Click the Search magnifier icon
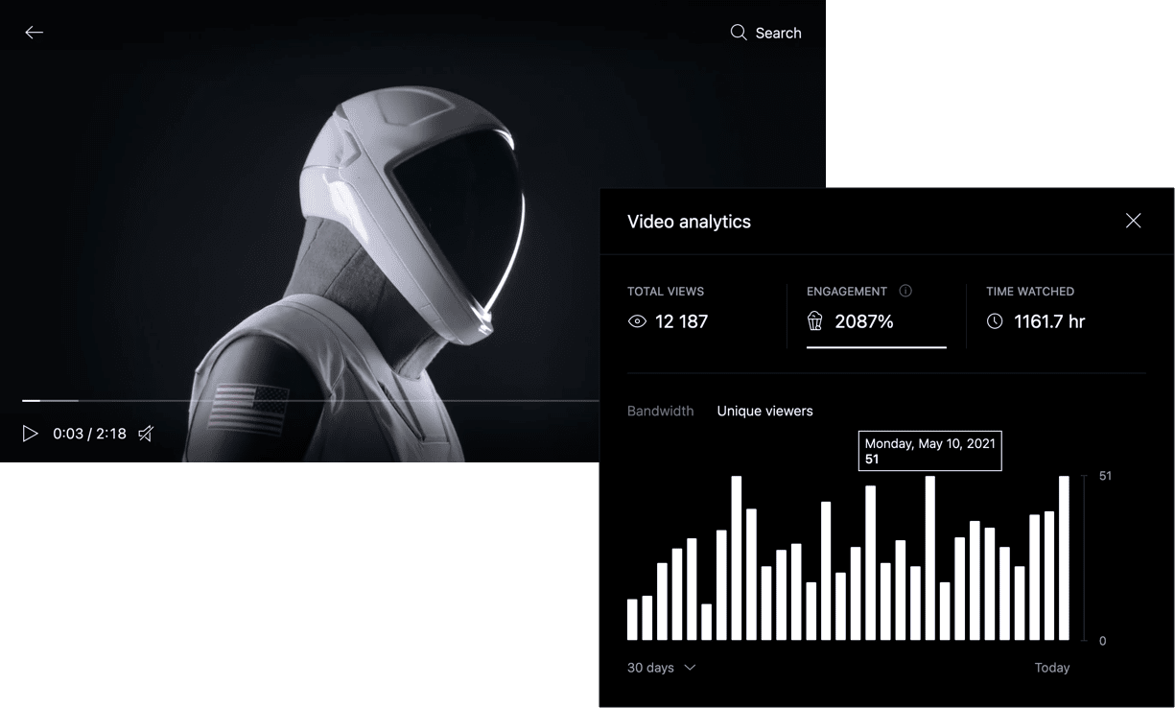Viewport: 1175px width, 708px height. pos(739,33)
